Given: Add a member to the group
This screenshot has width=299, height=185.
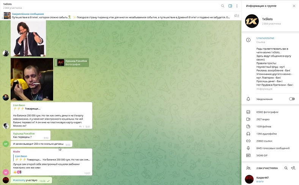Looking at the screenshot, I should pyautogui.click(x=293, y=168).
